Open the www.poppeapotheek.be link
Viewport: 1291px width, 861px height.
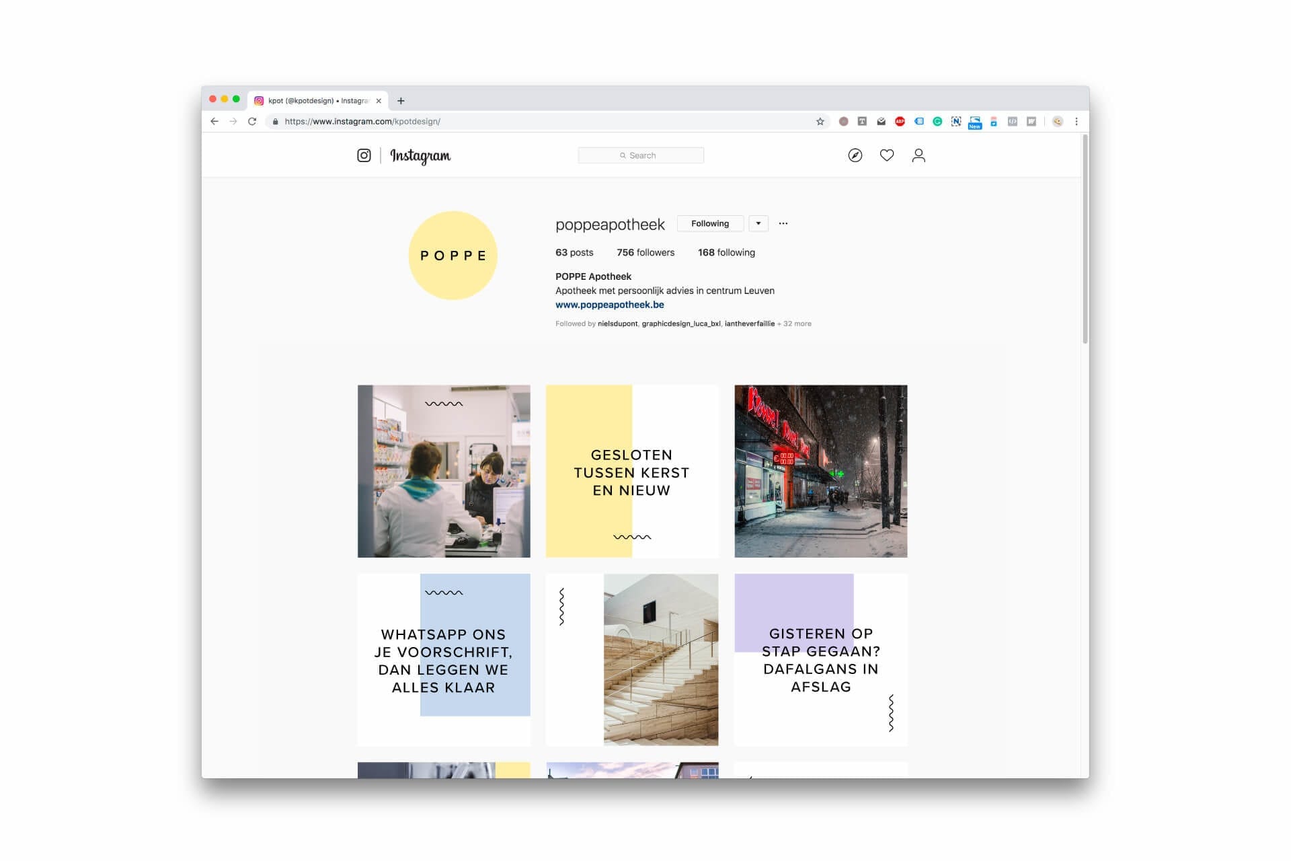coord(610,305)
